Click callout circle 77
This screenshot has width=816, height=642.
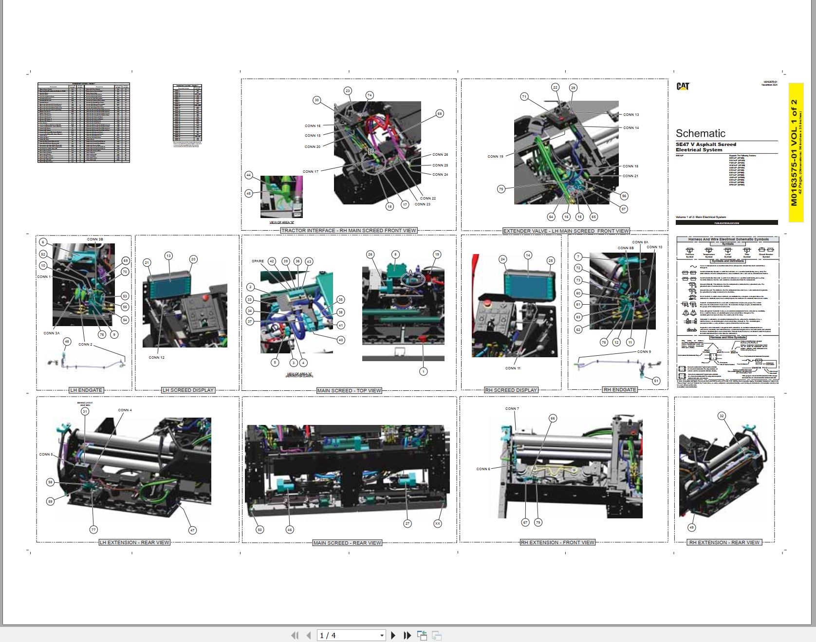pos(93,530)
